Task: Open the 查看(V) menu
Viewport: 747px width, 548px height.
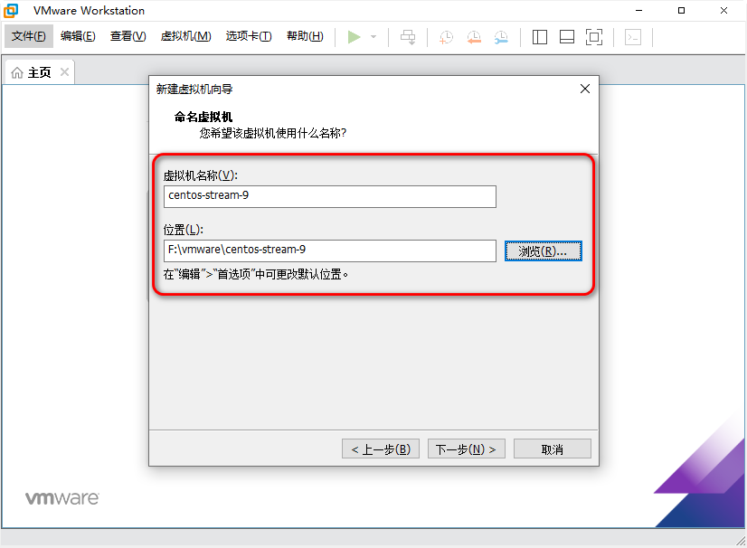Action: (128, 36)
